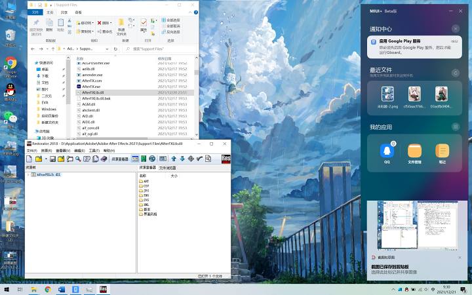Click the checkmark icon in Restorator toolbar
The width and height of the screenshot is (472, 295).
click(199, 159)
